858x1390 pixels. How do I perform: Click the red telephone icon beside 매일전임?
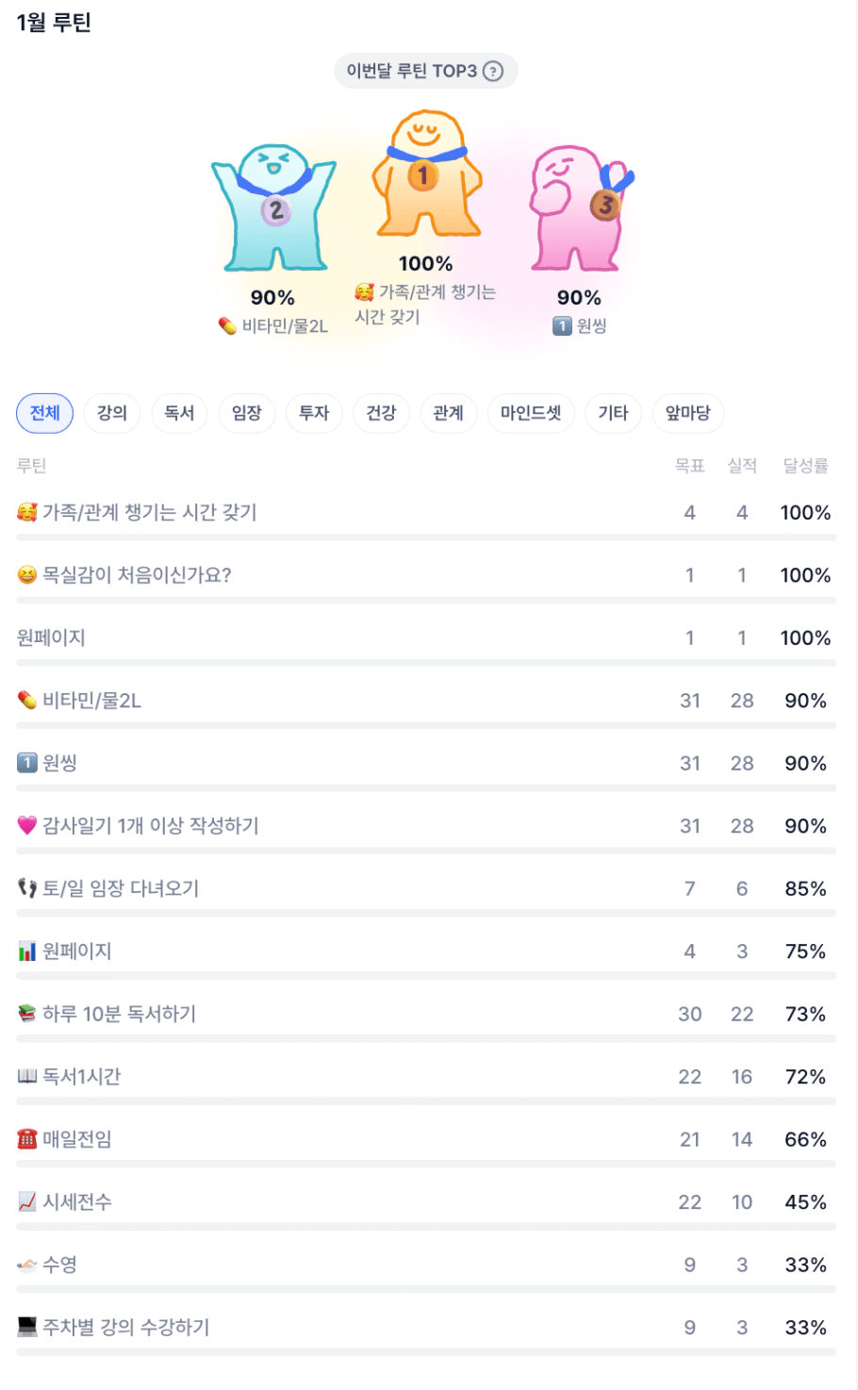(27, 1139)
